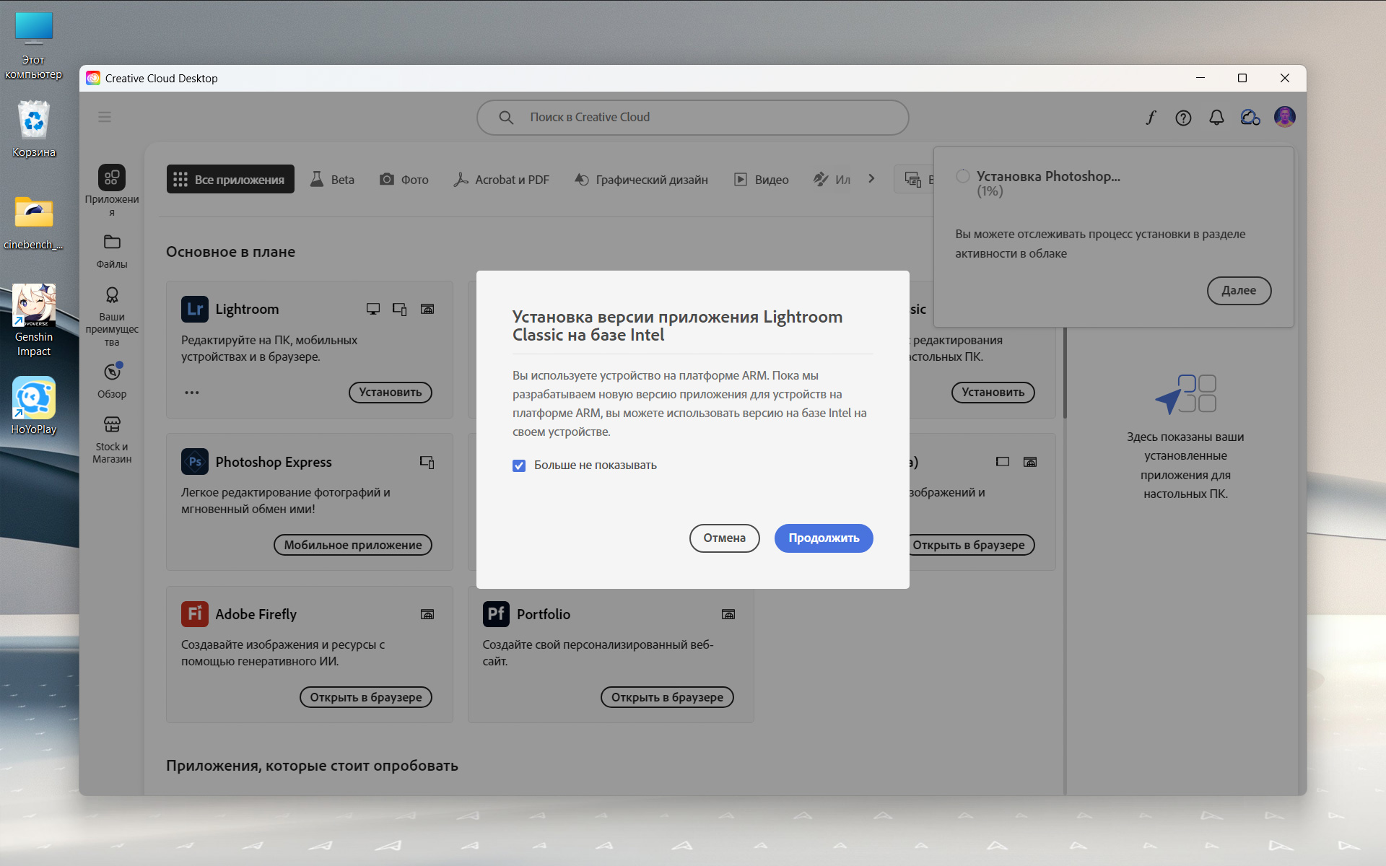Click the search magnifier icon
Image resolution: width=1386 pixels, height=866 pixels.
point(506,117)
